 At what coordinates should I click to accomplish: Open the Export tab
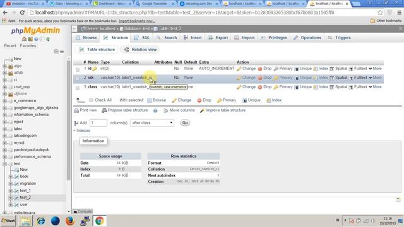[218, 38]
